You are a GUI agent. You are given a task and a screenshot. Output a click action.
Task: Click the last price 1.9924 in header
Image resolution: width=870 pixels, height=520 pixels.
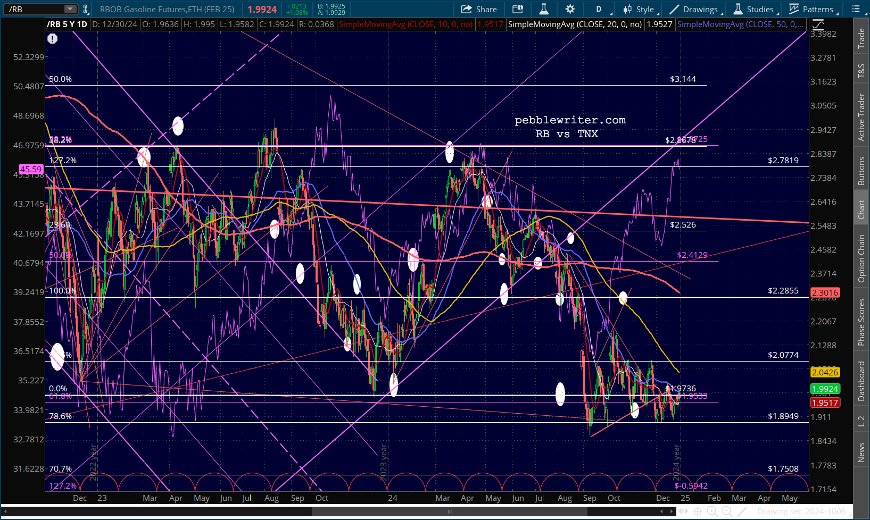(262, 9)
